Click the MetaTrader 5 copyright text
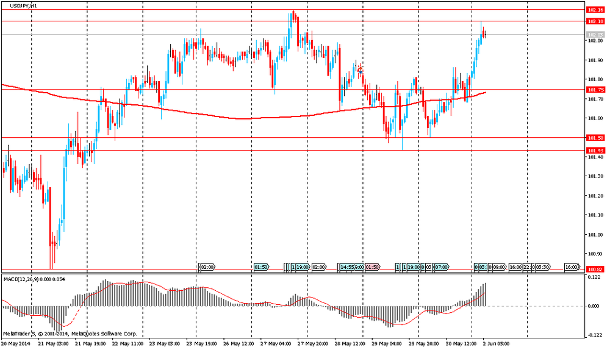 [x=70, y=334]
